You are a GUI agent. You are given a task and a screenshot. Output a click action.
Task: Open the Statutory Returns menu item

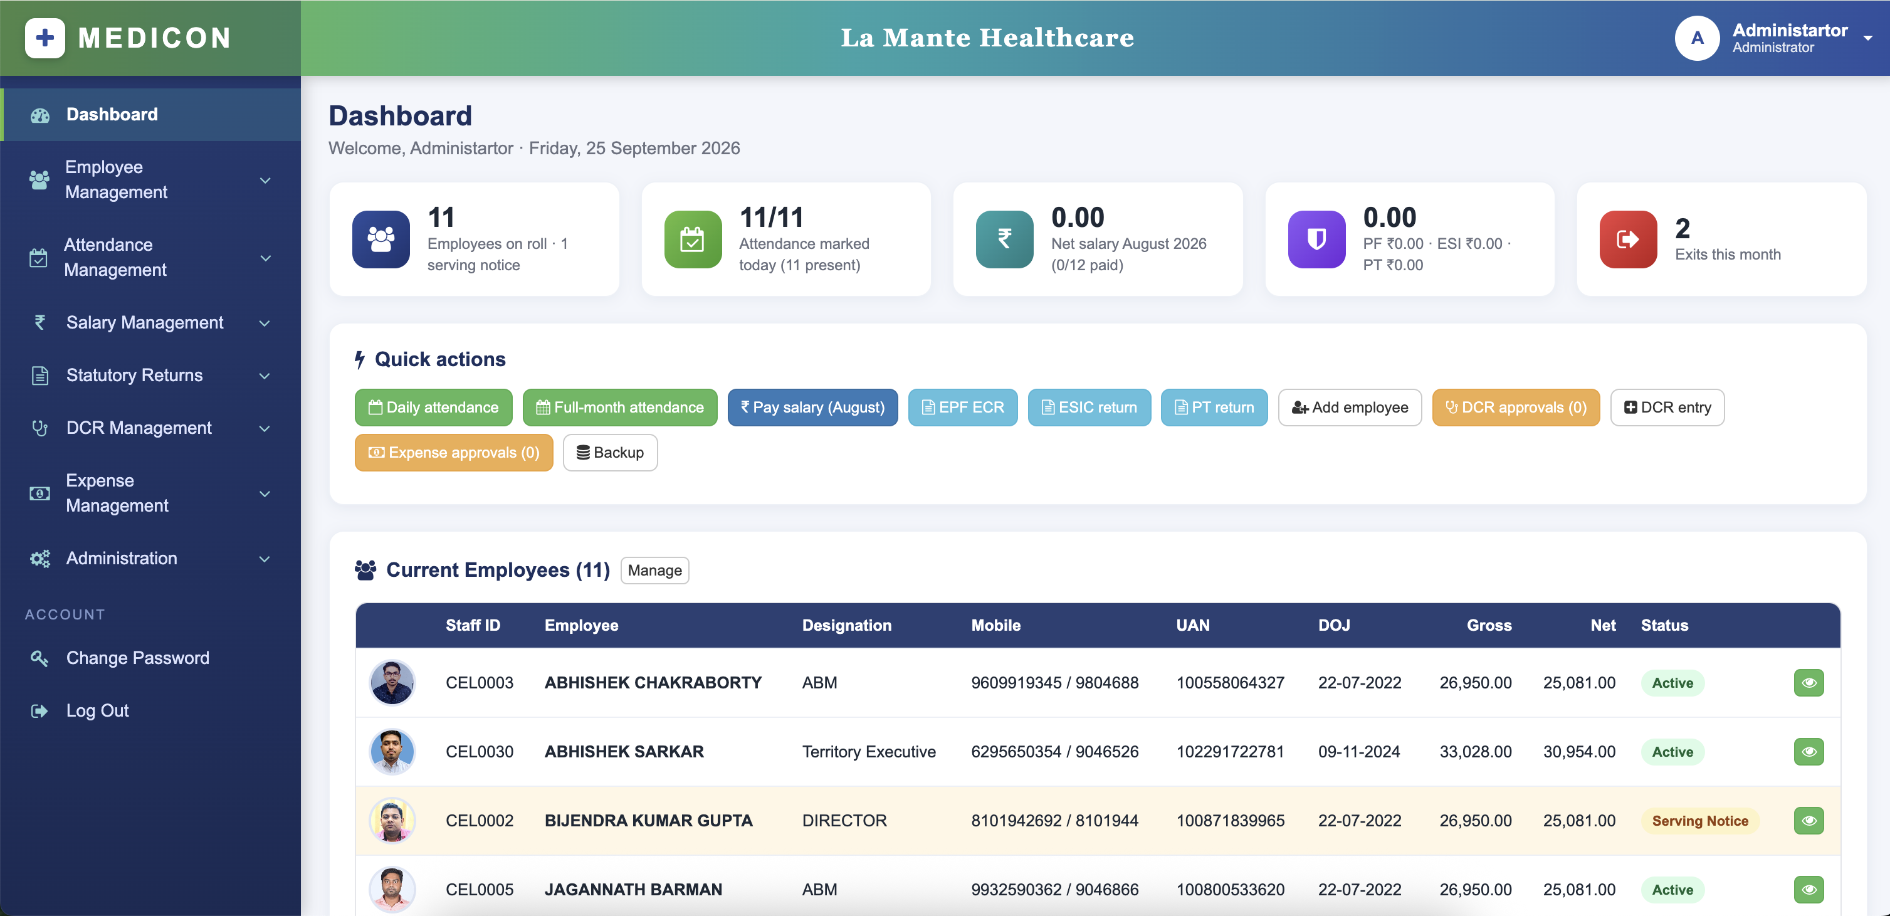click(150, 375)
